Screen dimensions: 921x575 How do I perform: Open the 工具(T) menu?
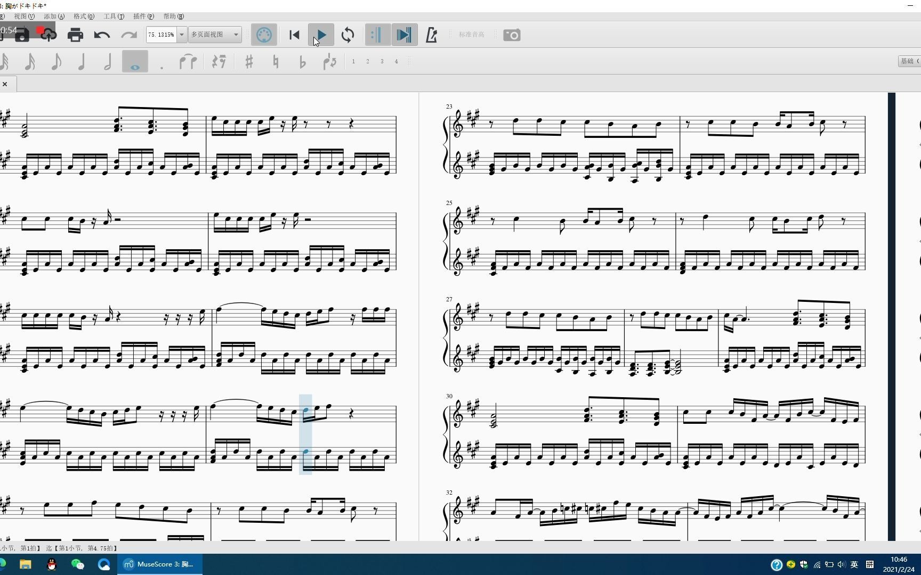point(114,17)
